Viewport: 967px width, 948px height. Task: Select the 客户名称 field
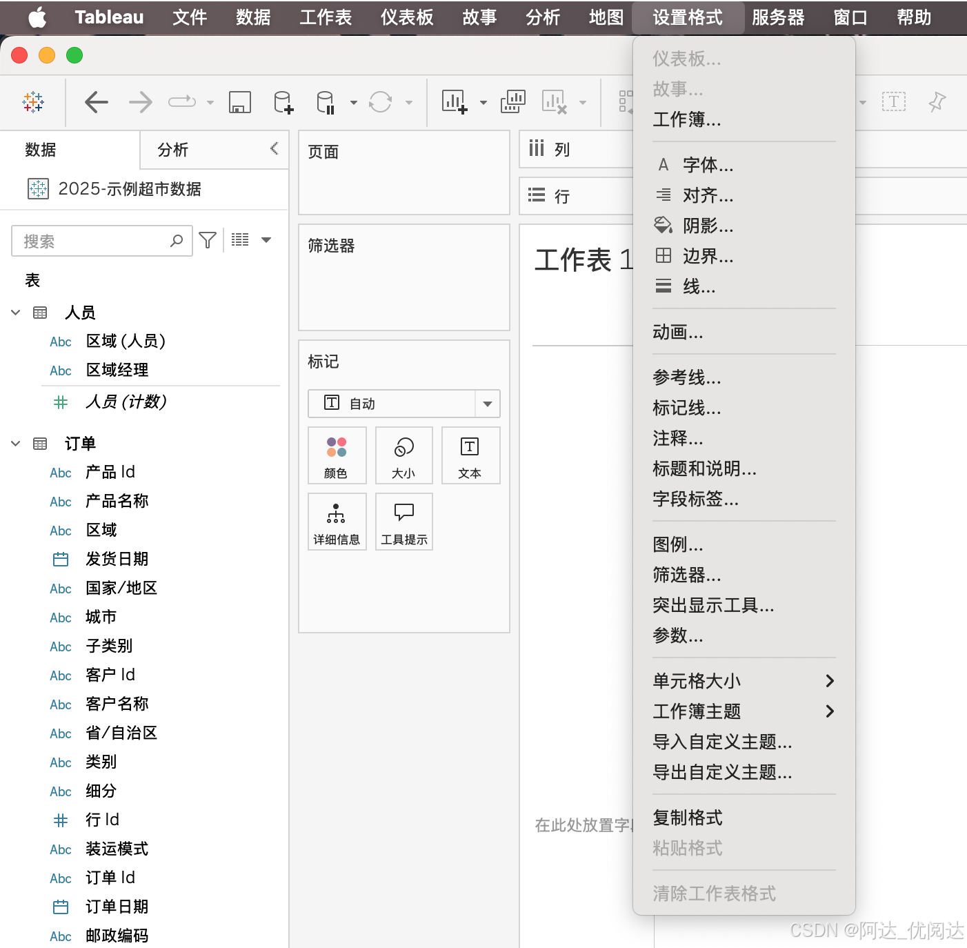(117, 704)
